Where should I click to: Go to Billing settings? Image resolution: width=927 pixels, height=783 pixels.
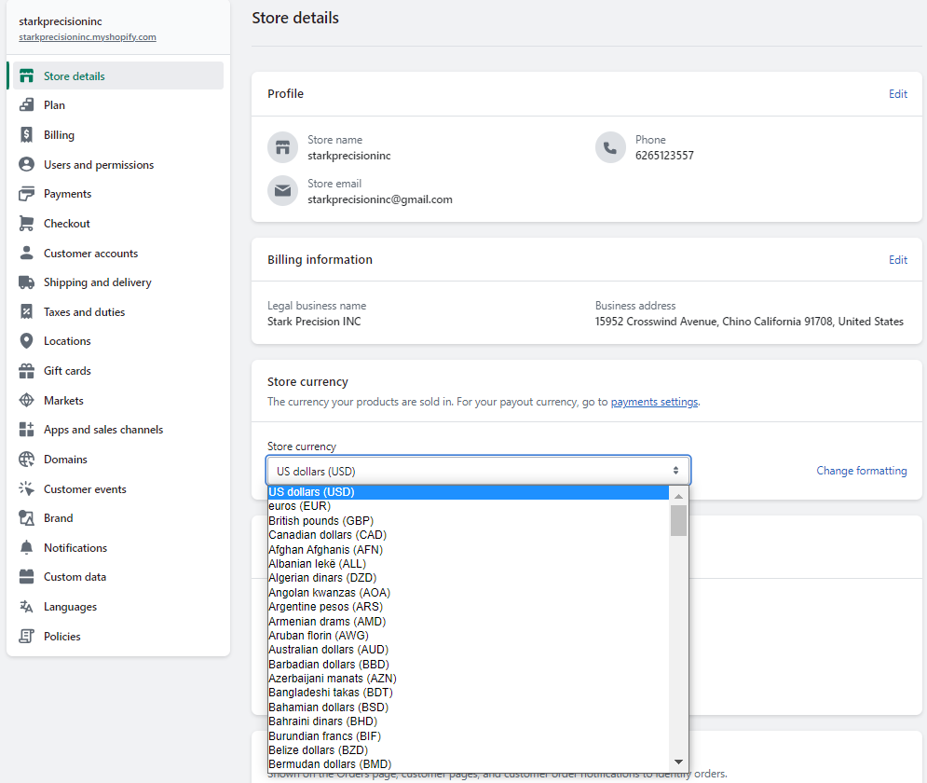118,135
